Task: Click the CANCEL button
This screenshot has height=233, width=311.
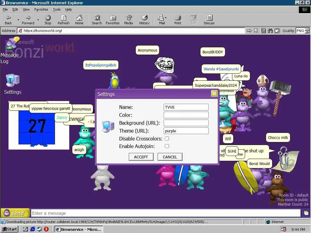Action: [170, 157]
